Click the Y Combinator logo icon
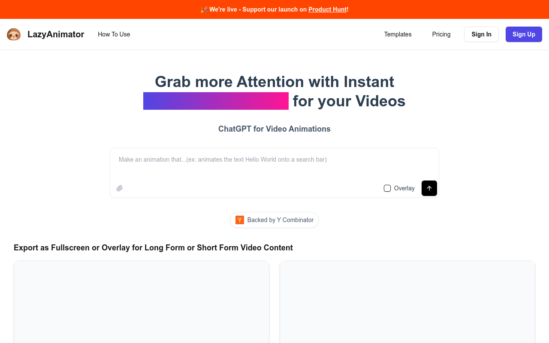Viewport: 549px width, 343px height. pyautogui.click(x=240, y=220)
